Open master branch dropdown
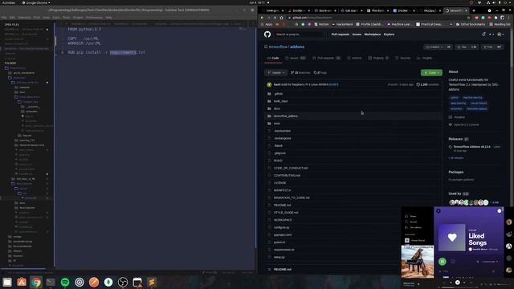Screen dimensions: 514x289 [275, 73]
